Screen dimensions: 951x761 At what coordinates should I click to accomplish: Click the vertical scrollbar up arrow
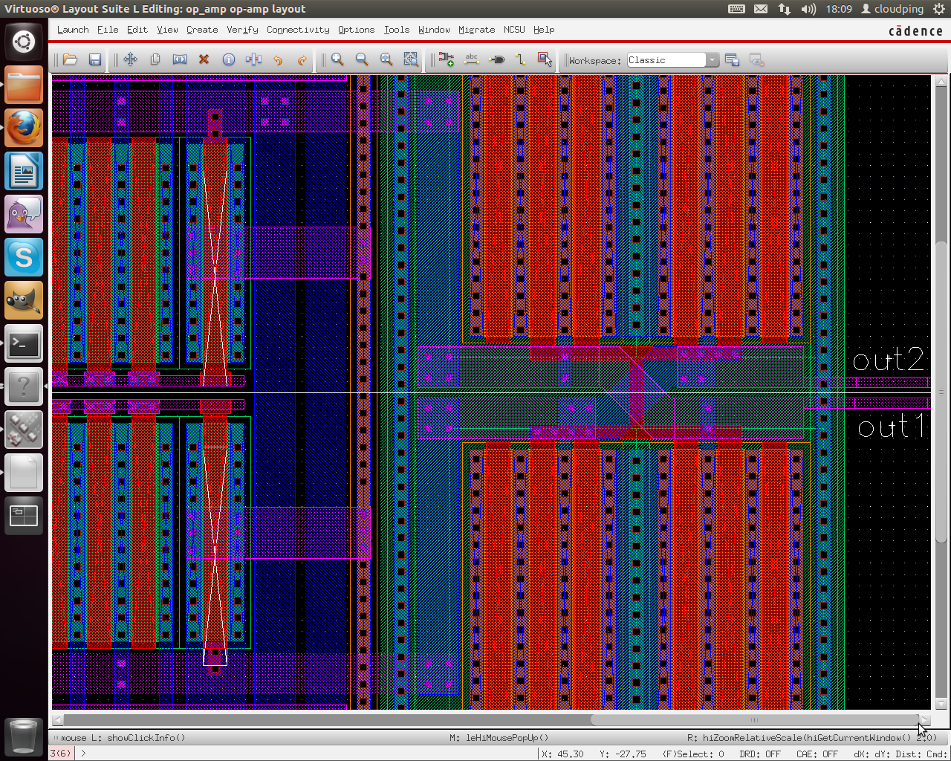941,80
